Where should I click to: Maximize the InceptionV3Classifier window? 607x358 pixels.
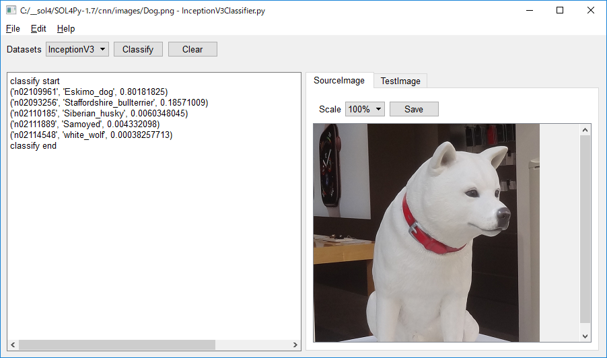(560, 11)
